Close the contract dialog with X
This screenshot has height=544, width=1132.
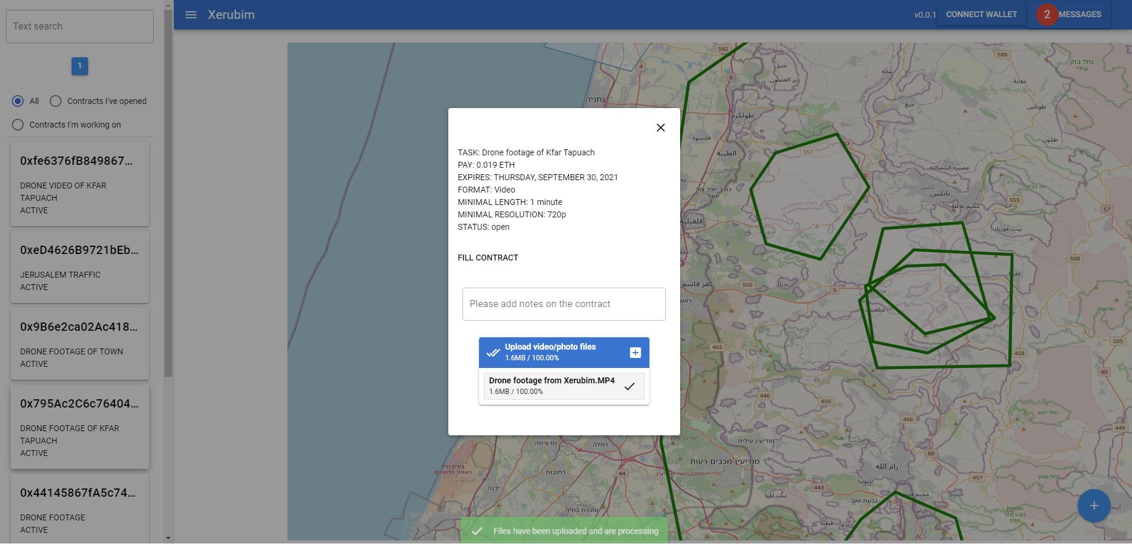(x=661, y=128)
